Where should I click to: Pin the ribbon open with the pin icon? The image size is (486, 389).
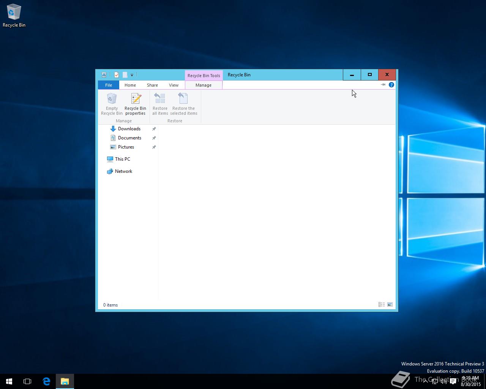[383, 85]
